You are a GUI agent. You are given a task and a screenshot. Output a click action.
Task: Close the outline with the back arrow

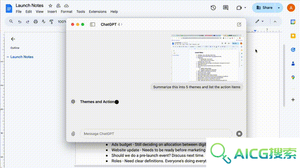point(13,39)
